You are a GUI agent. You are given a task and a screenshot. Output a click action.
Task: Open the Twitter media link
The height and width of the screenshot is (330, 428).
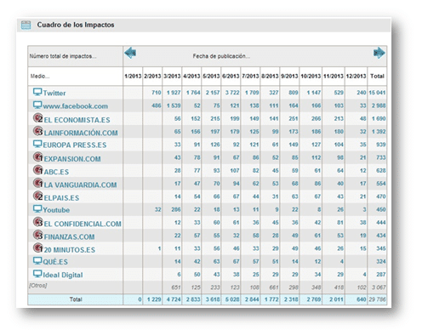coord(54,93)
